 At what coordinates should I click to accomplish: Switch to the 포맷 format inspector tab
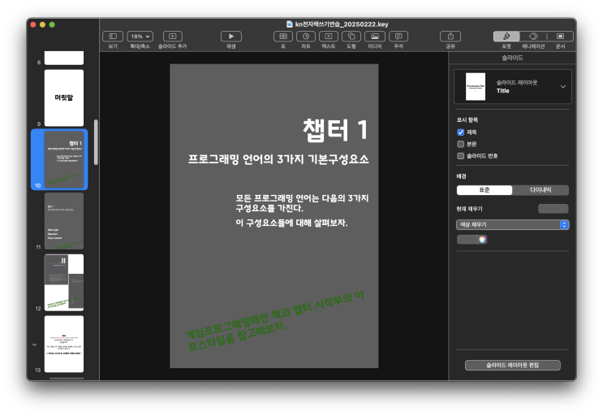[506, 37]
